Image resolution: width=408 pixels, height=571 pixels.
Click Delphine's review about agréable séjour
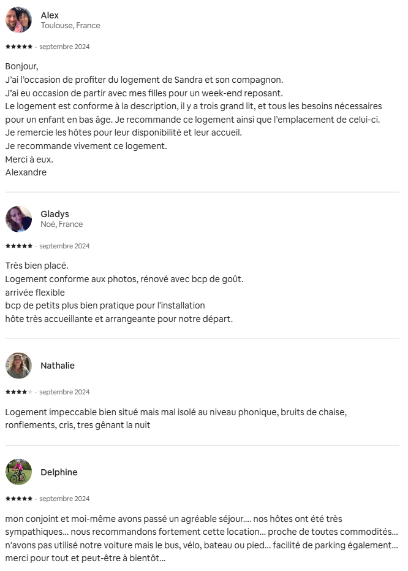tap(202, 538)
